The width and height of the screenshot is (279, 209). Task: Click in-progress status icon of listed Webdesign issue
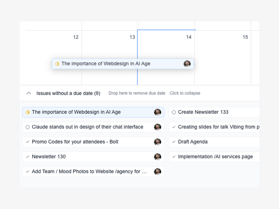pyautogui.click(x=28, y=112)
